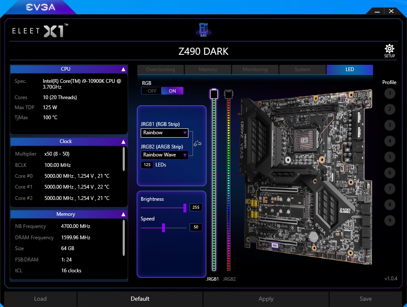
Task: Click the LEDs count field showing 125
Action: (147, 165)
